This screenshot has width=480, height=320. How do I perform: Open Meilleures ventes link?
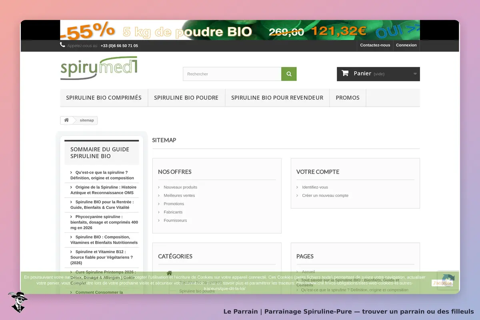180,196
